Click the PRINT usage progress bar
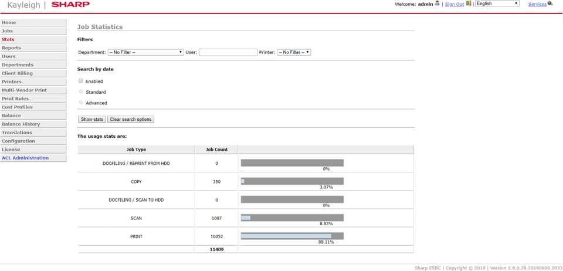The height and width of the screenshot is (271, 563). pyautogui.click(x=291, y=236)
